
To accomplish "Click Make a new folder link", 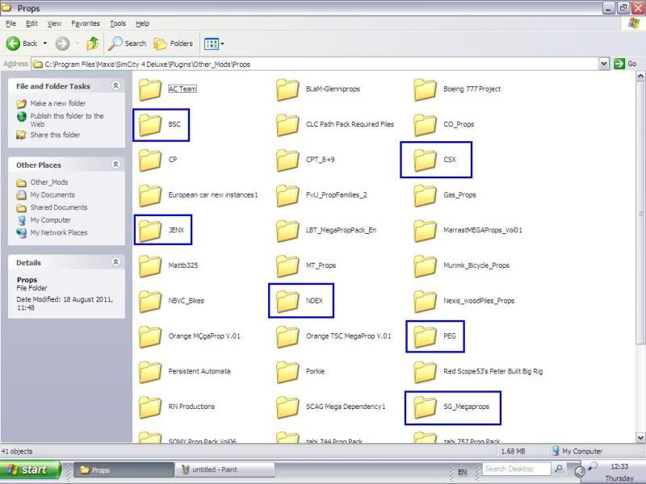I will (57, 103).
